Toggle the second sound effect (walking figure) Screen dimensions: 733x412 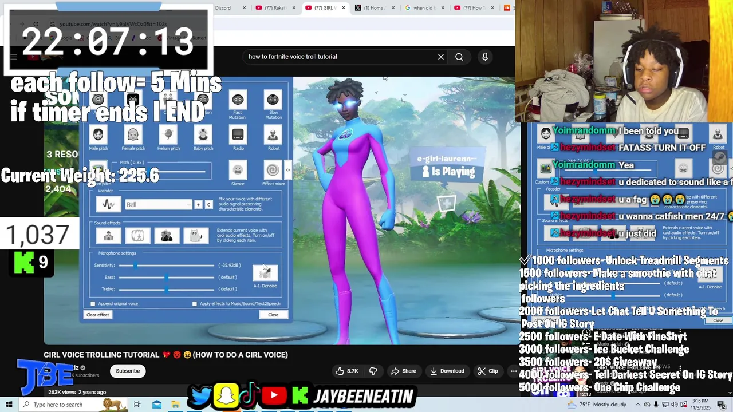click(x=137, y=236)
